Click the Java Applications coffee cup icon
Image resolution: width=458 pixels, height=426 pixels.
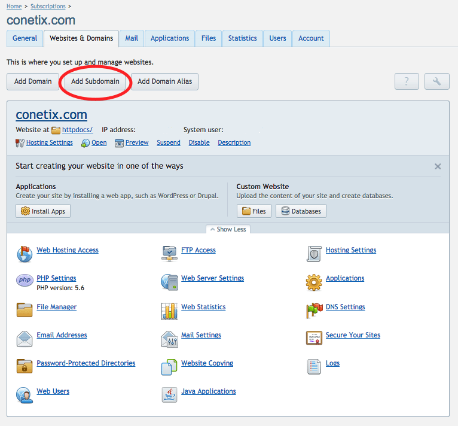[169, 395]
